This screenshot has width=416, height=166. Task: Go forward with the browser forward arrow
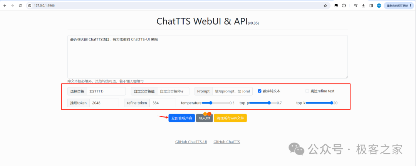coord(12,5)
